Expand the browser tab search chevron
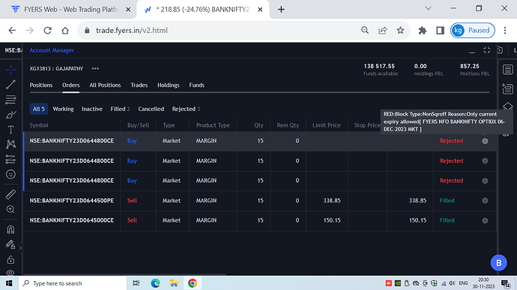This screenshot has height=290, width=517. click(x=428, y=8)
